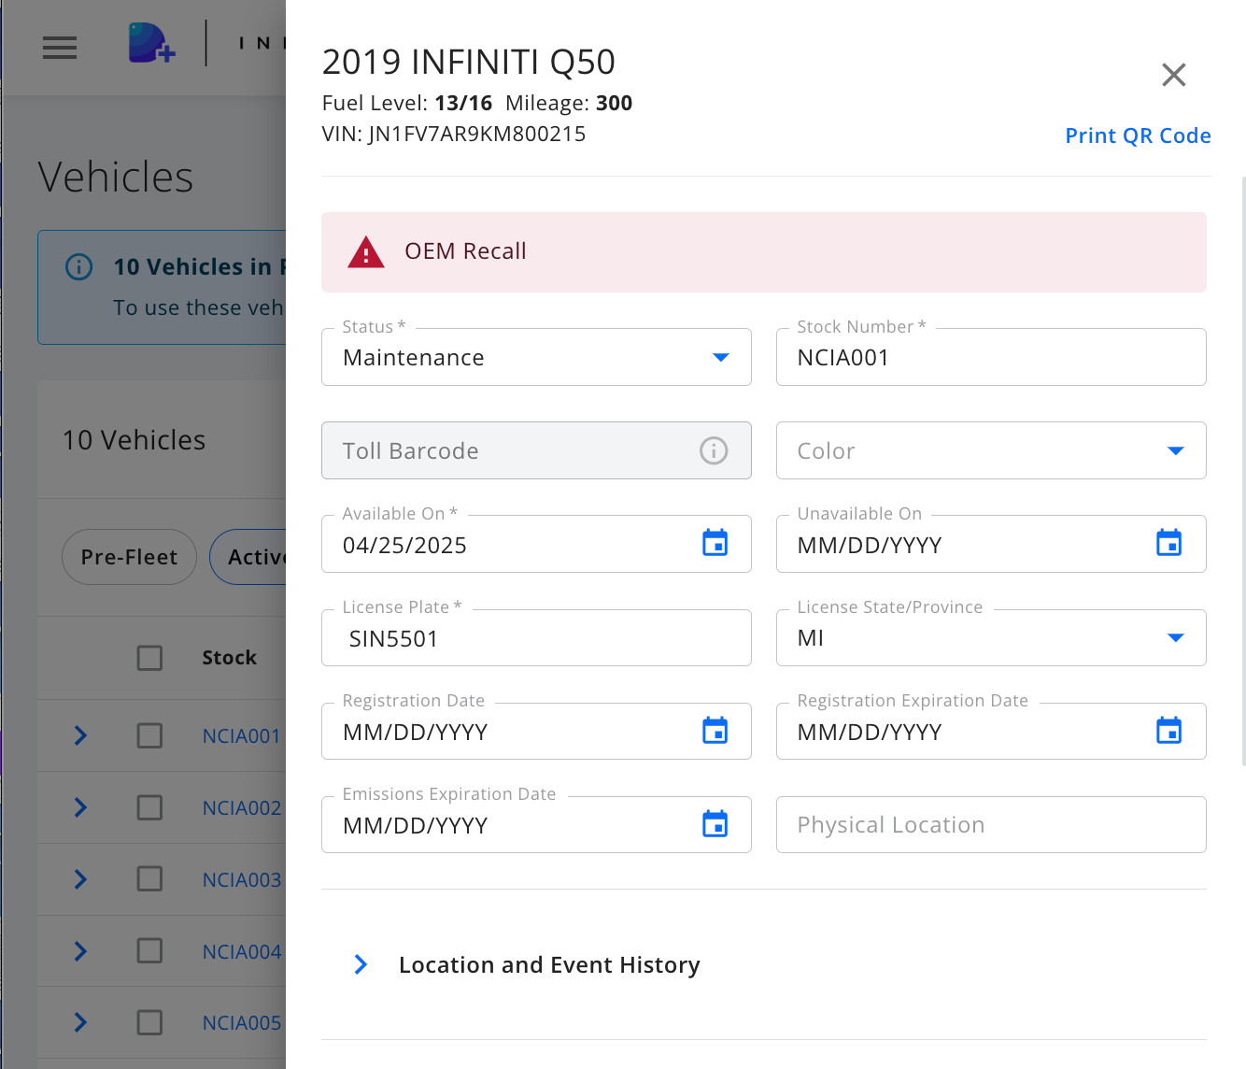Click the Stock column header

click(x=229, y=658)
